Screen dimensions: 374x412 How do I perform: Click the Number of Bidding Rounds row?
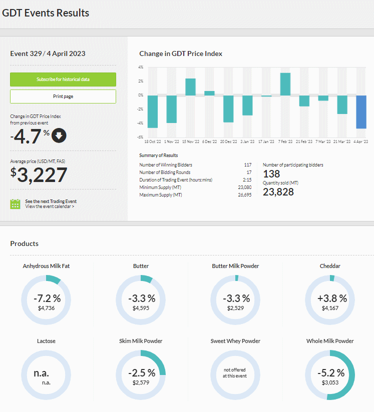click(195, 172)
